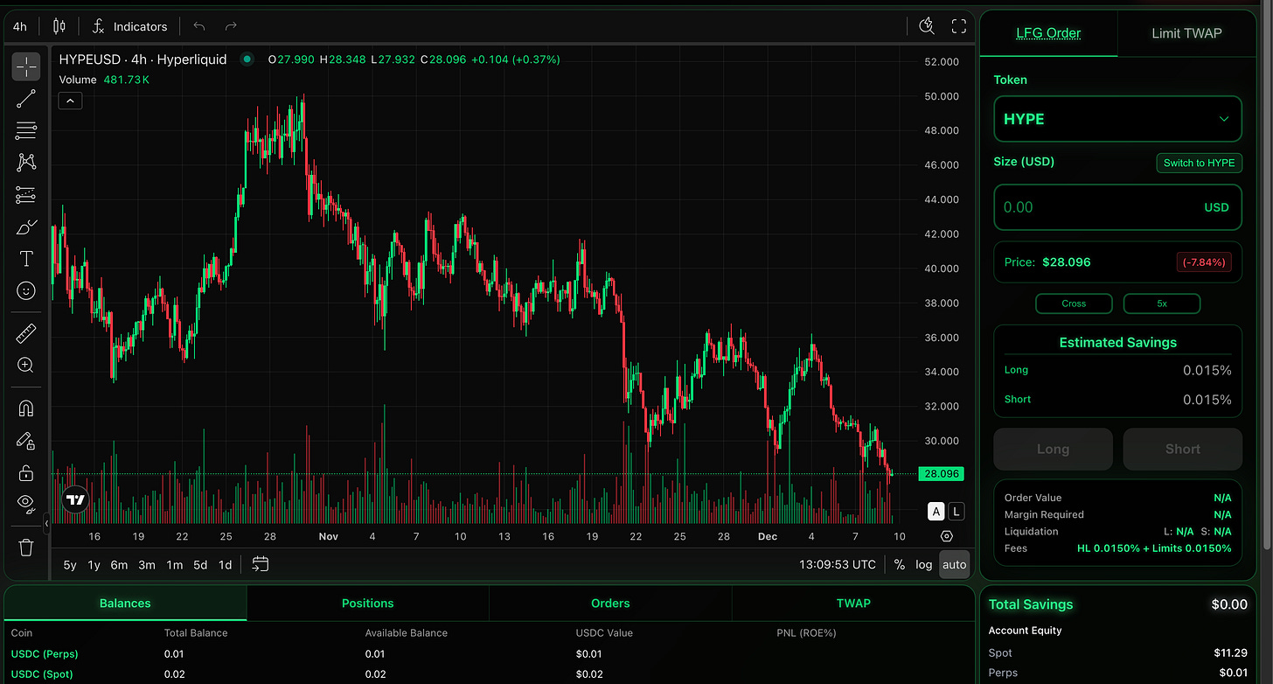Image resolution: width=1273 pixels, height=684 pixels.
Task: Open the Balances tab
Action: point(125,603)
